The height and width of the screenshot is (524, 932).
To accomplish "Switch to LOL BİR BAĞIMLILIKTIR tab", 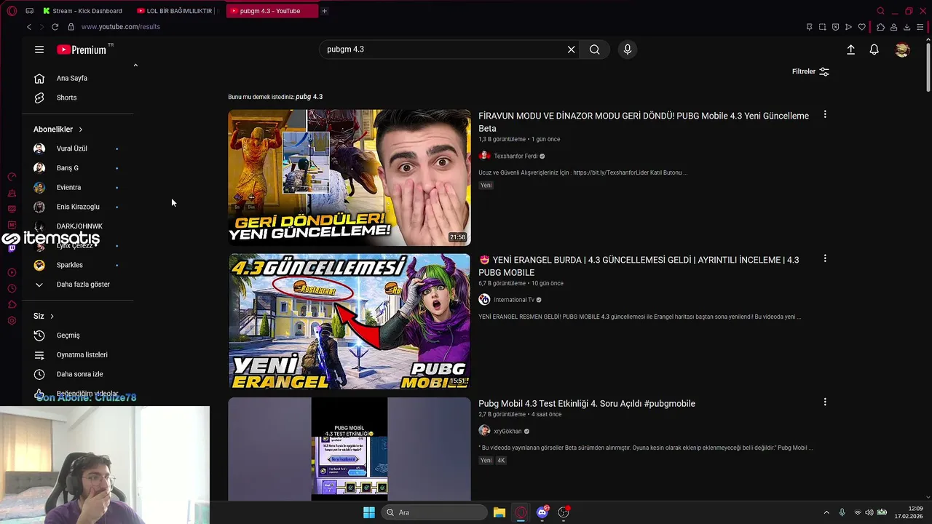I will pyautogui.click(x=178, y=11).
